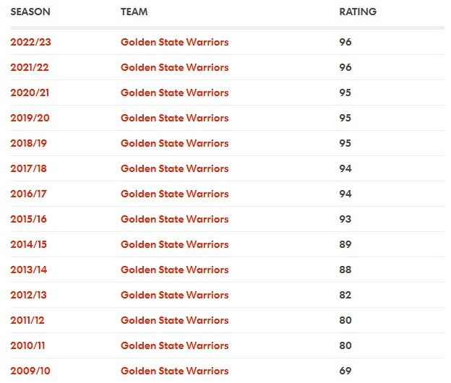The width and height of the screenshot is (451, 383).
Task: Select the 2015/16 season link
Action: (x=30, y=219)
